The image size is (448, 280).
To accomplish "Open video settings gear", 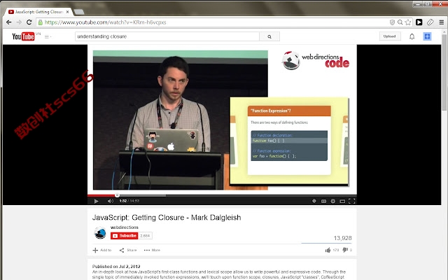I will point(333,201).
